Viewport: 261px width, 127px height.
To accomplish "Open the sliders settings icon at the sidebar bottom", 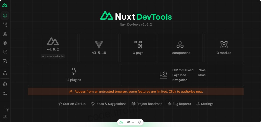I will [x=5, y=117].
